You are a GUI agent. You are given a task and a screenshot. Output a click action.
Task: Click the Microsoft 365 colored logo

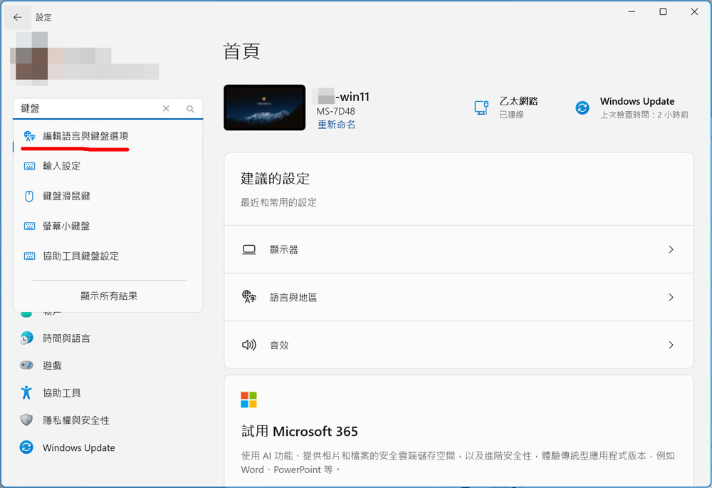[x=248, y=400]
